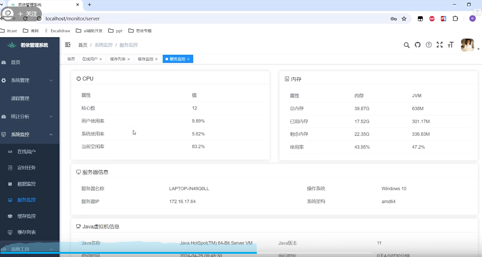Switch to the 缓存监控 page tab
482x257 pixels.
point(145,59)
